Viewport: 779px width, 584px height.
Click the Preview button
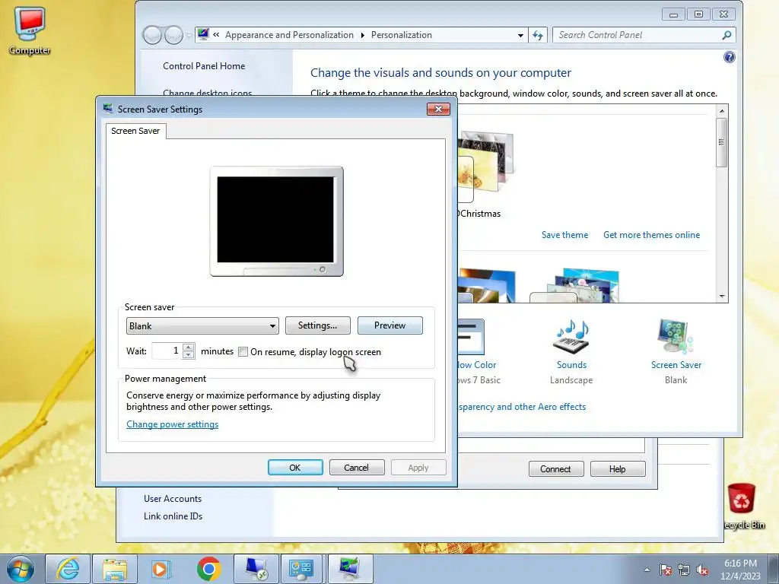[x=390, y=325]
